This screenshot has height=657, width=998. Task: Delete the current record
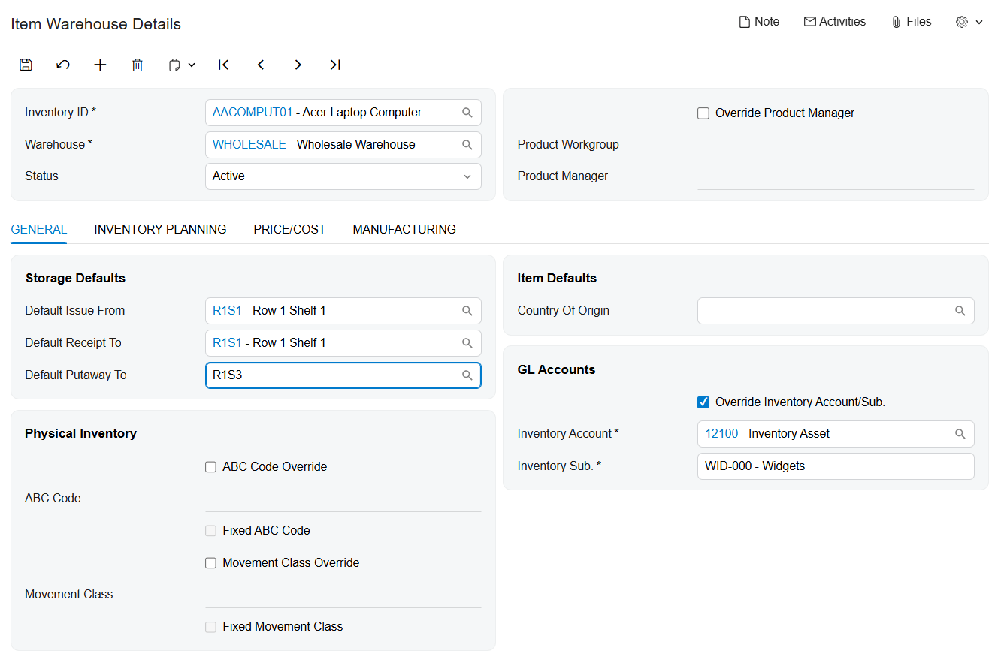pos(138,65)
